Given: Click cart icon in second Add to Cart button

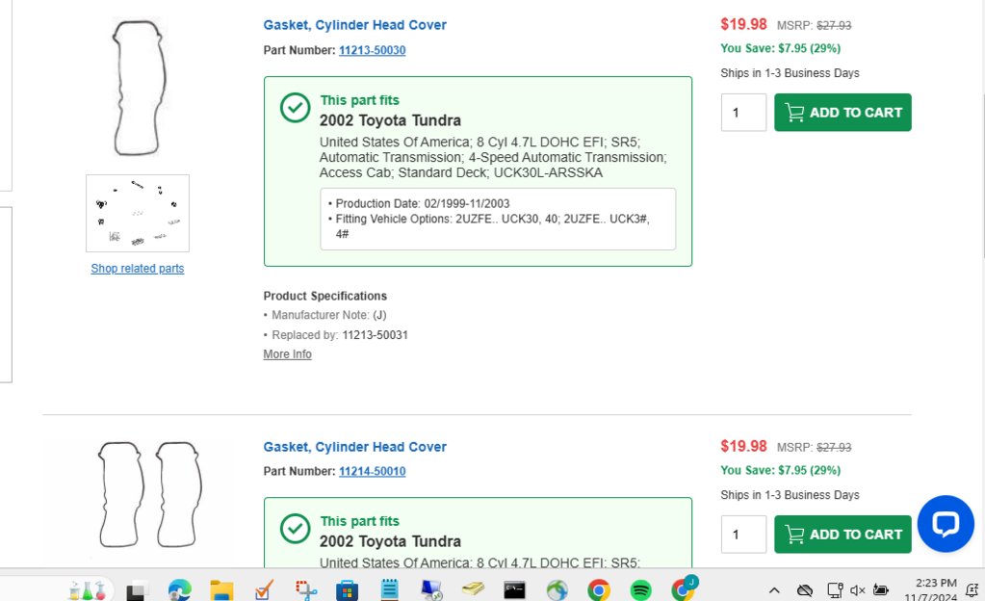Looking at the screenshot, I should (794, 535).
